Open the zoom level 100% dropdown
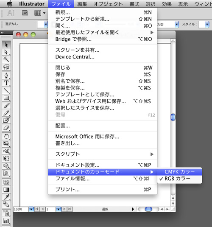The height and width of the screenshot is (227, 212). click(x=31, y=209)
